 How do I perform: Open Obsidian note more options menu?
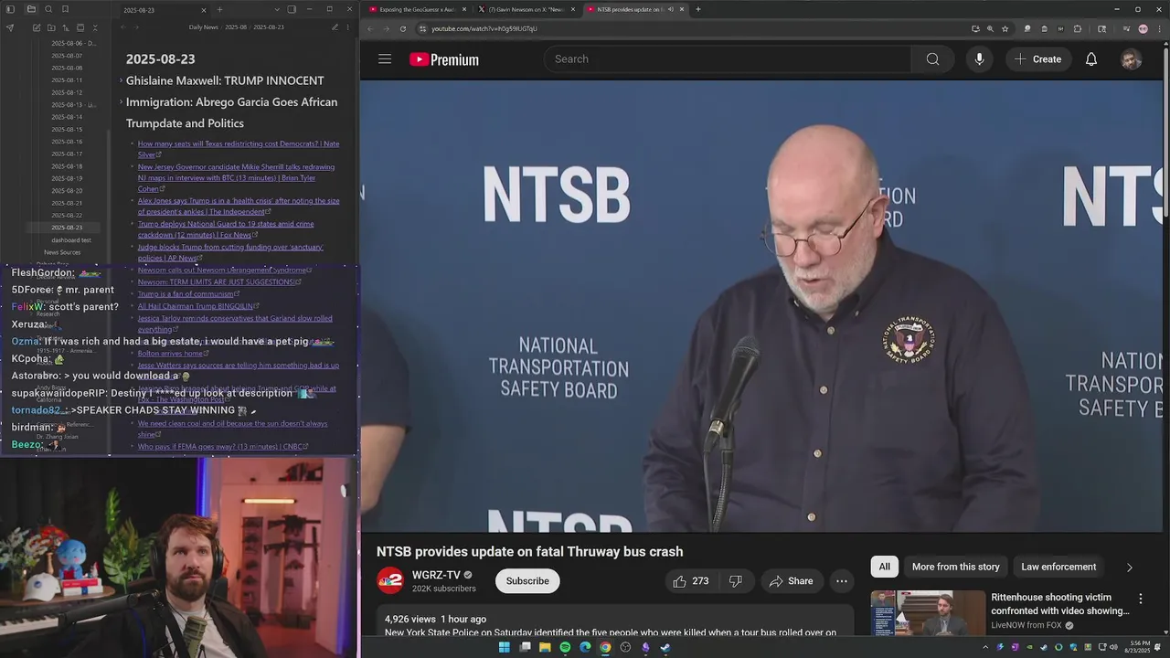coord(348,27)
